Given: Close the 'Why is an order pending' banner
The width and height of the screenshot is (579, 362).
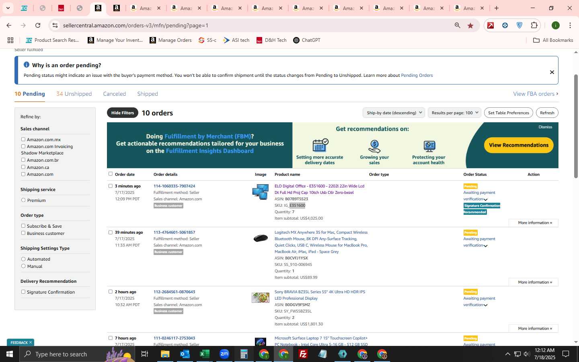Looking at the screenshot, I should (552, 72).
